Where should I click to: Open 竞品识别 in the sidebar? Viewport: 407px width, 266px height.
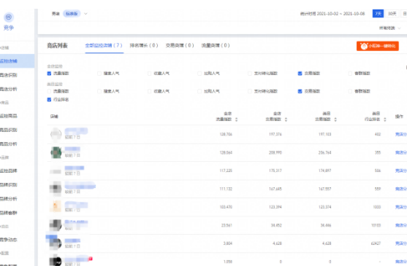click(x=9, y=130)
